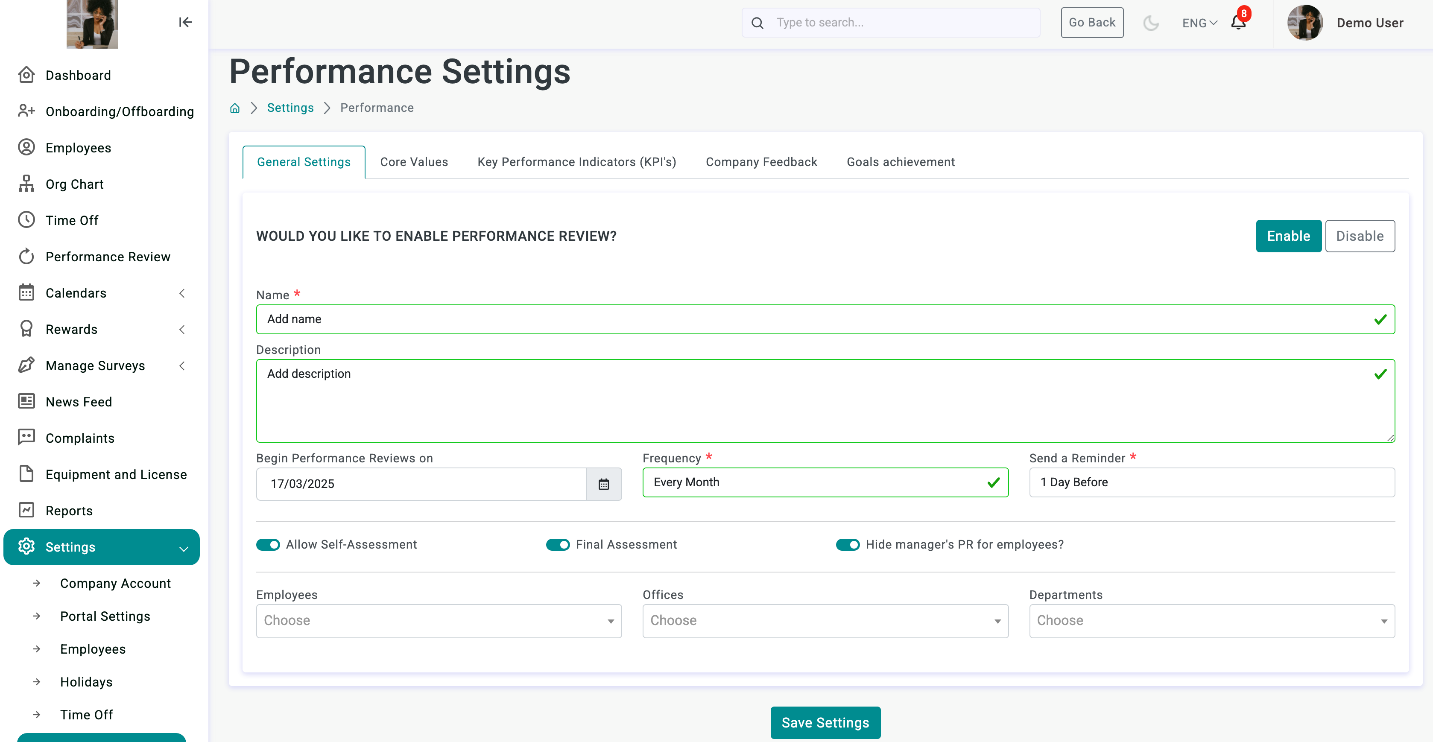This screenshot has height=742, width=1433.
Task: Open Org Chart from sidebar
Action: tap(75, 184)
